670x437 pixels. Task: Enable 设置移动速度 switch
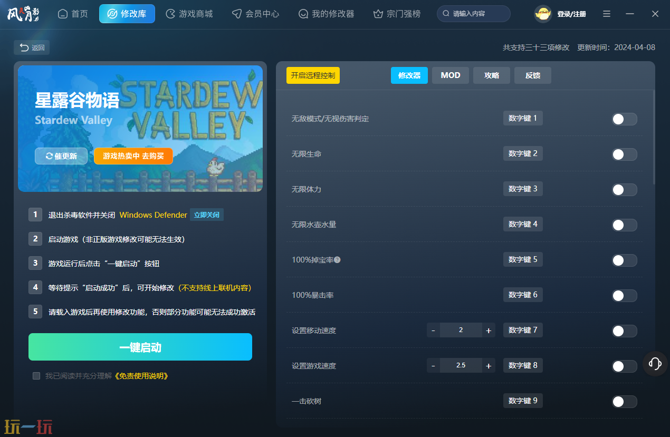click(x=625, y=331)
